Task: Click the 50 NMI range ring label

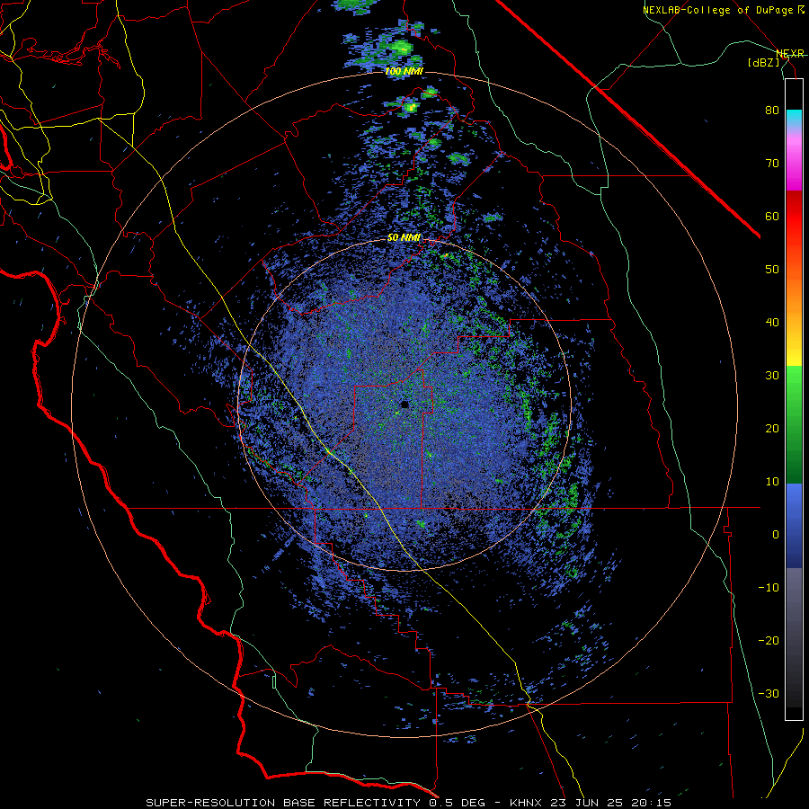Action: tap(404, 238)
